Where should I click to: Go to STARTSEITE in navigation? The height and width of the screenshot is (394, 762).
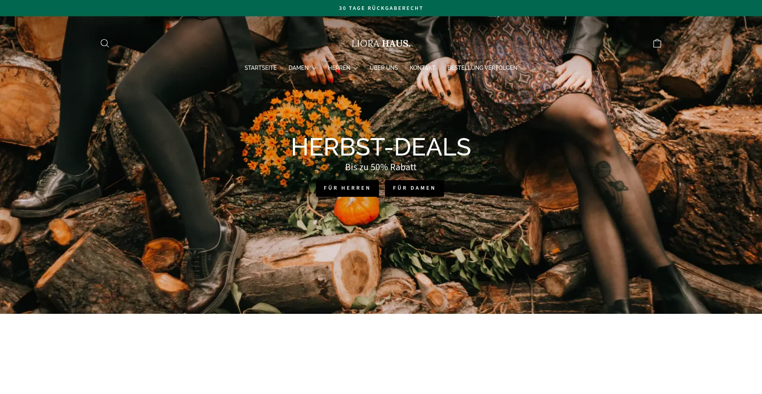(260, 68)
